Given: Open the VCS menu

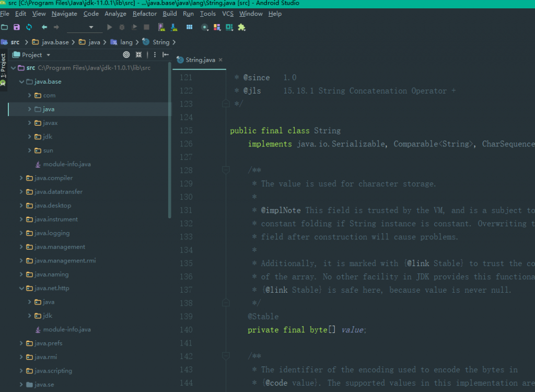Looking at the screenshot, I should point(228,14).
